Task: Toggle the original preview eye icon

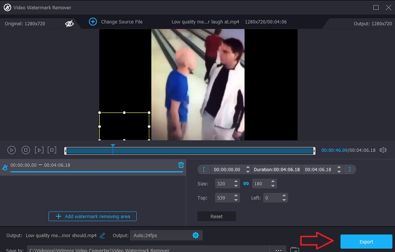Action: pos(70,23)
